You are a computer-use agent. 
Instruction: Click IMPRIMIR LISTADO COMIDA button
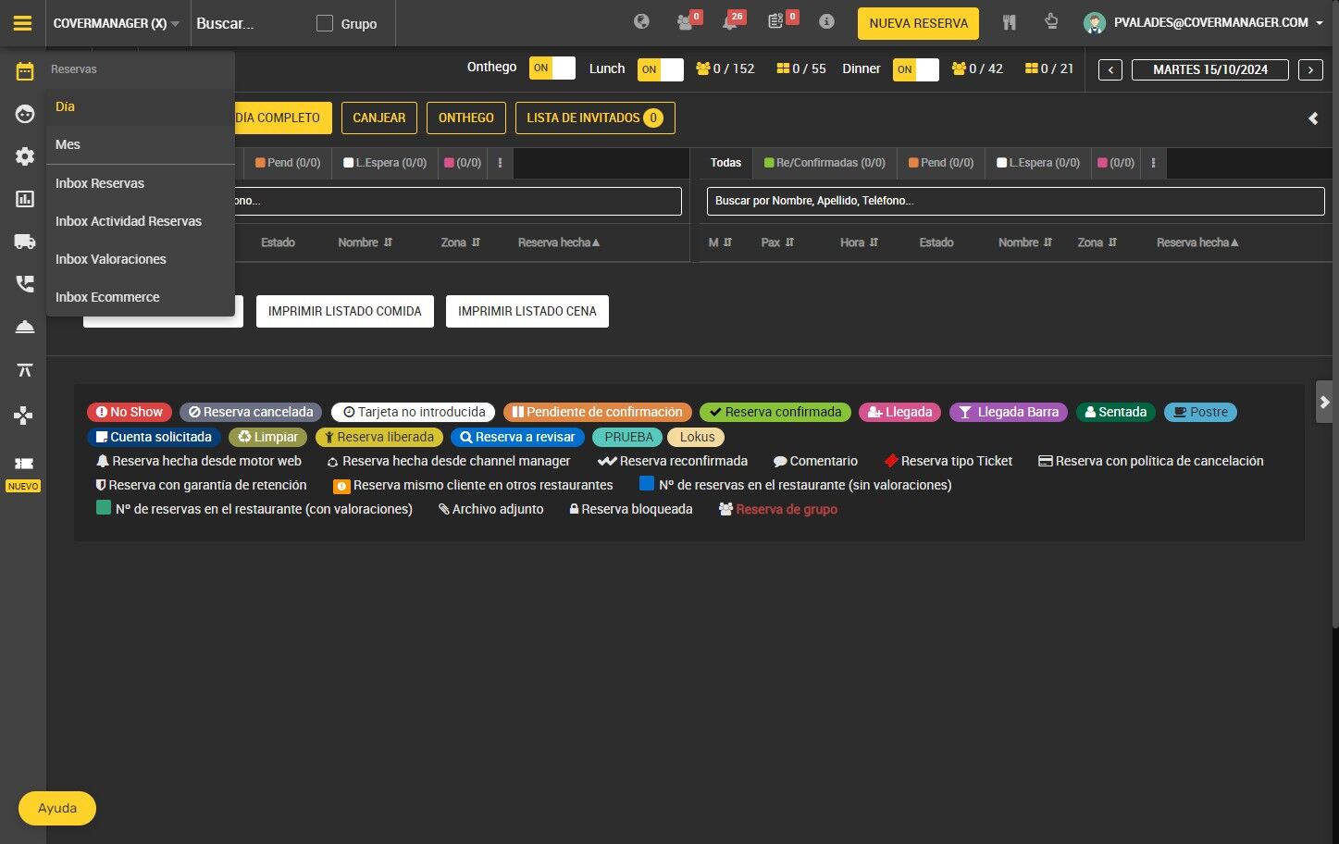(x=344, y=311)
